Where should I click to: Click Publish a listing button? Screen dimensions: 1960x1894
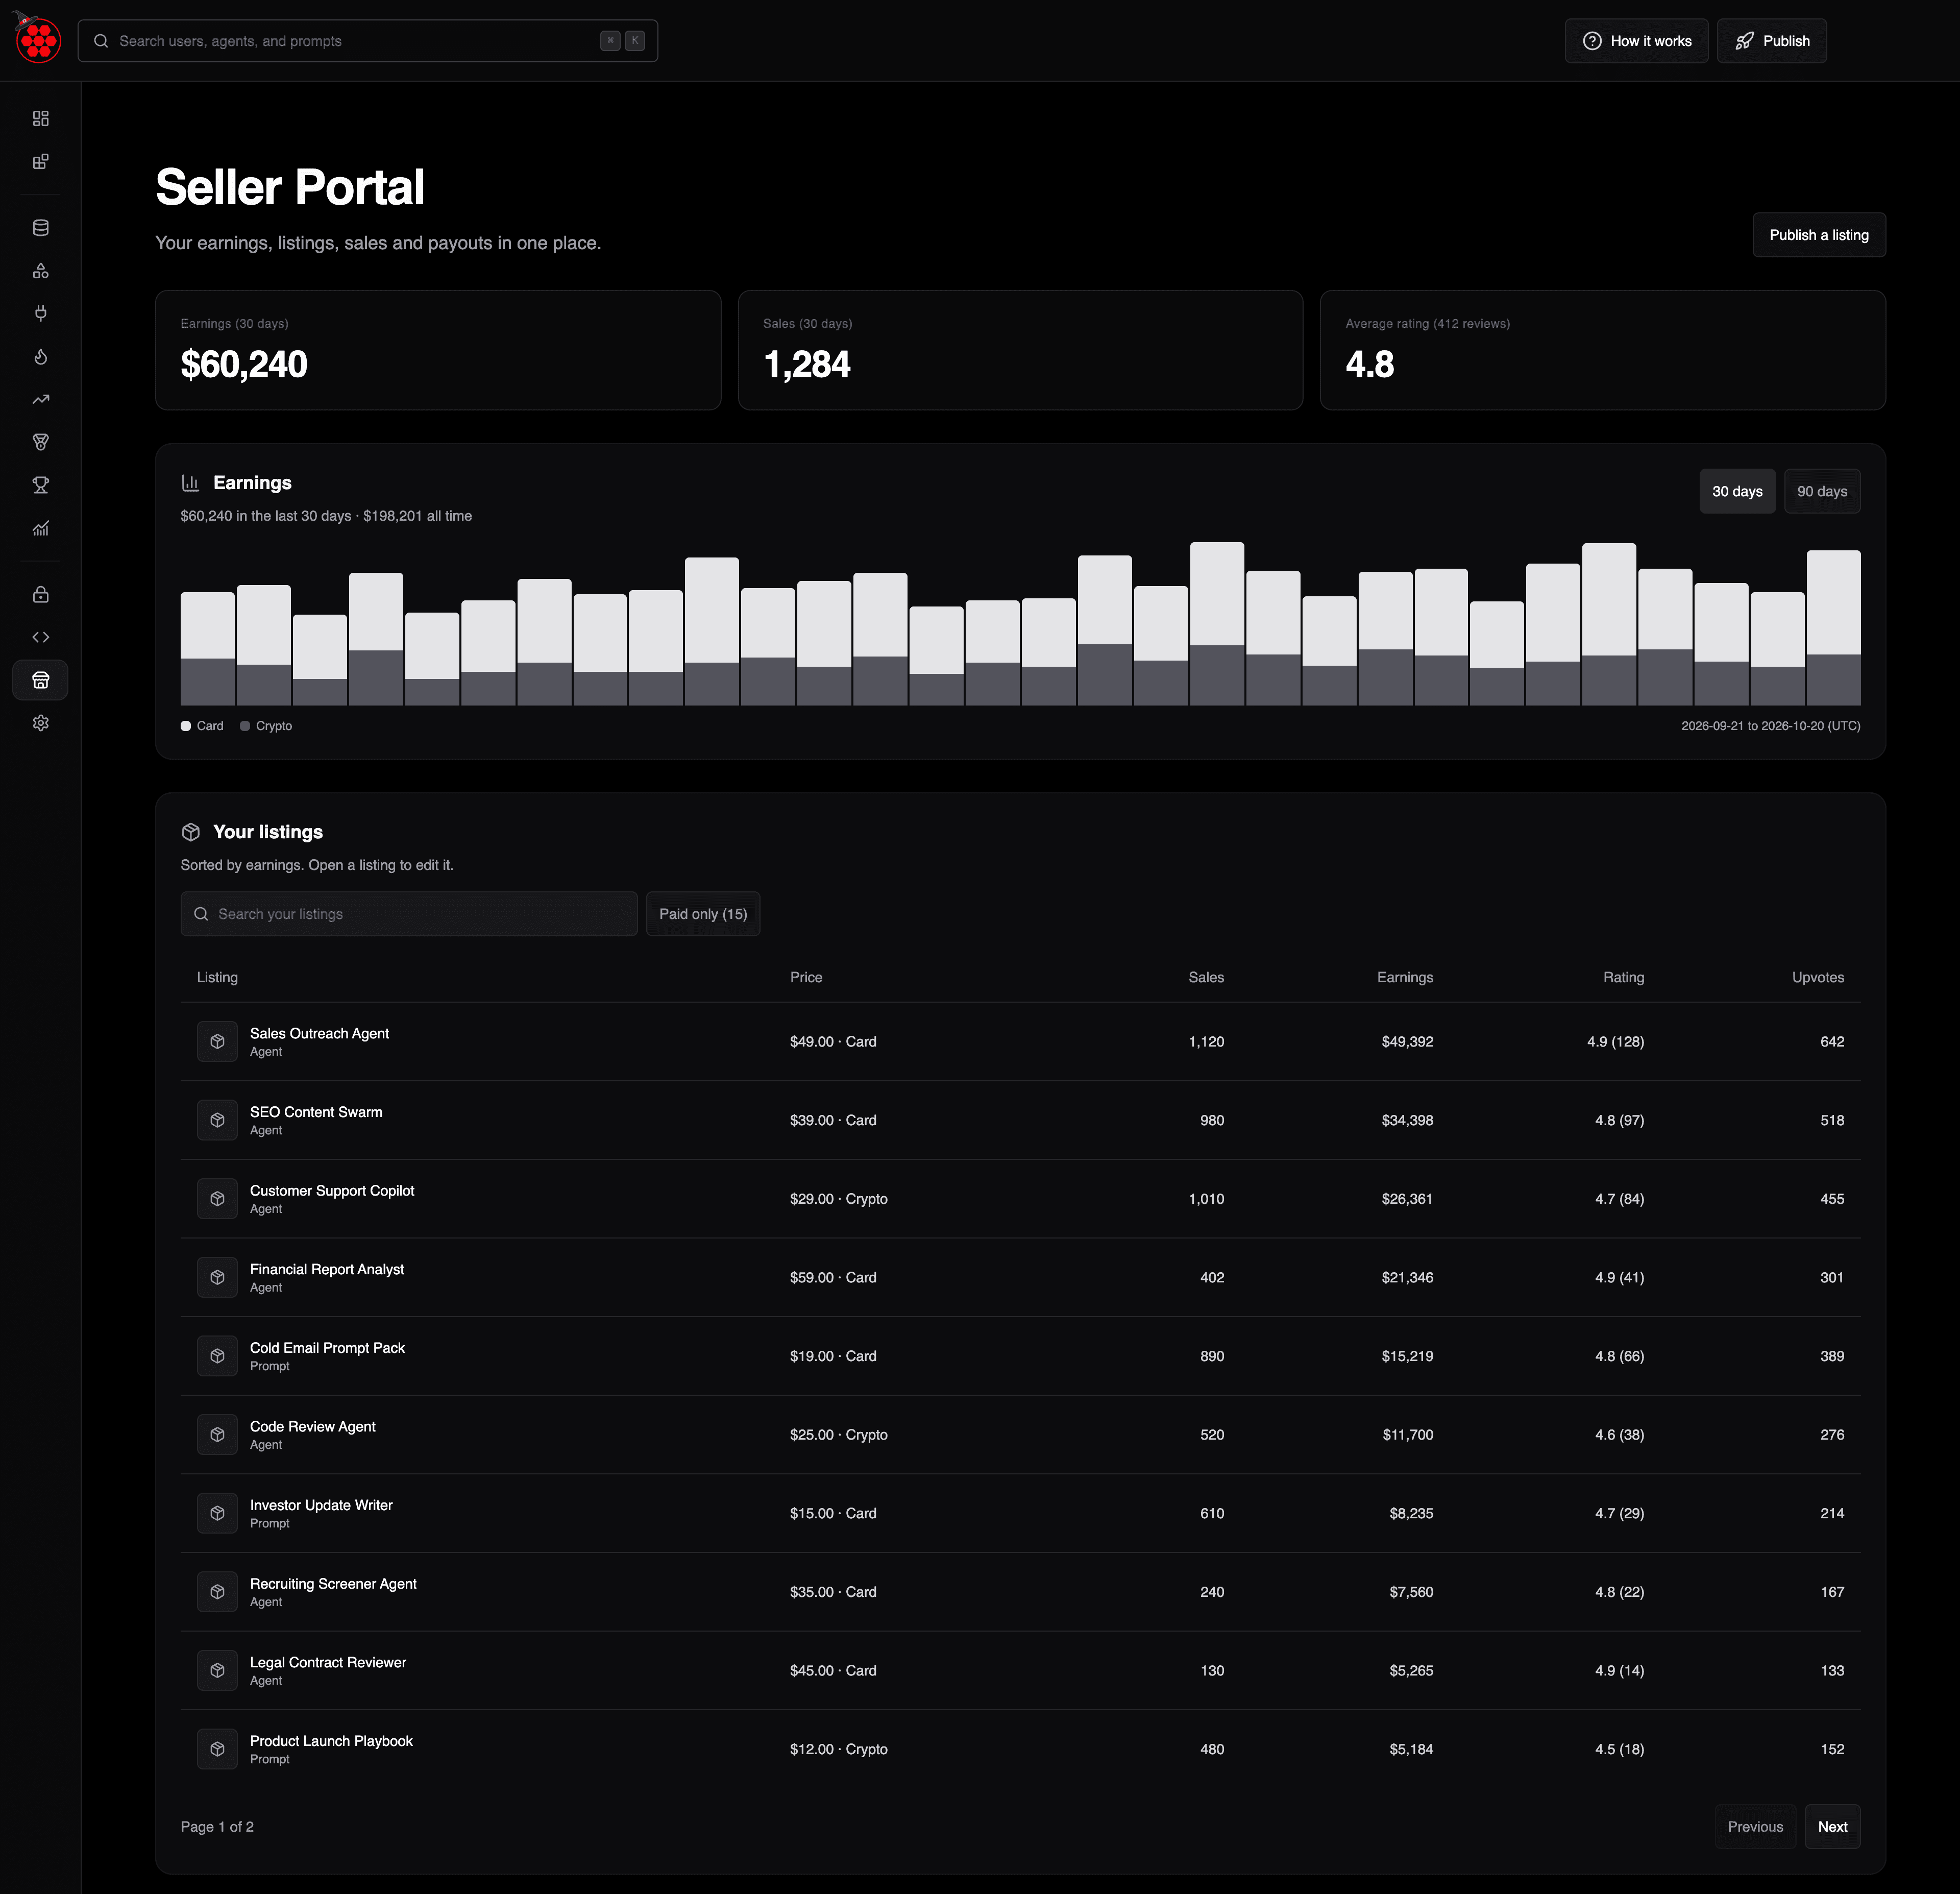(x=1819, y=235)
